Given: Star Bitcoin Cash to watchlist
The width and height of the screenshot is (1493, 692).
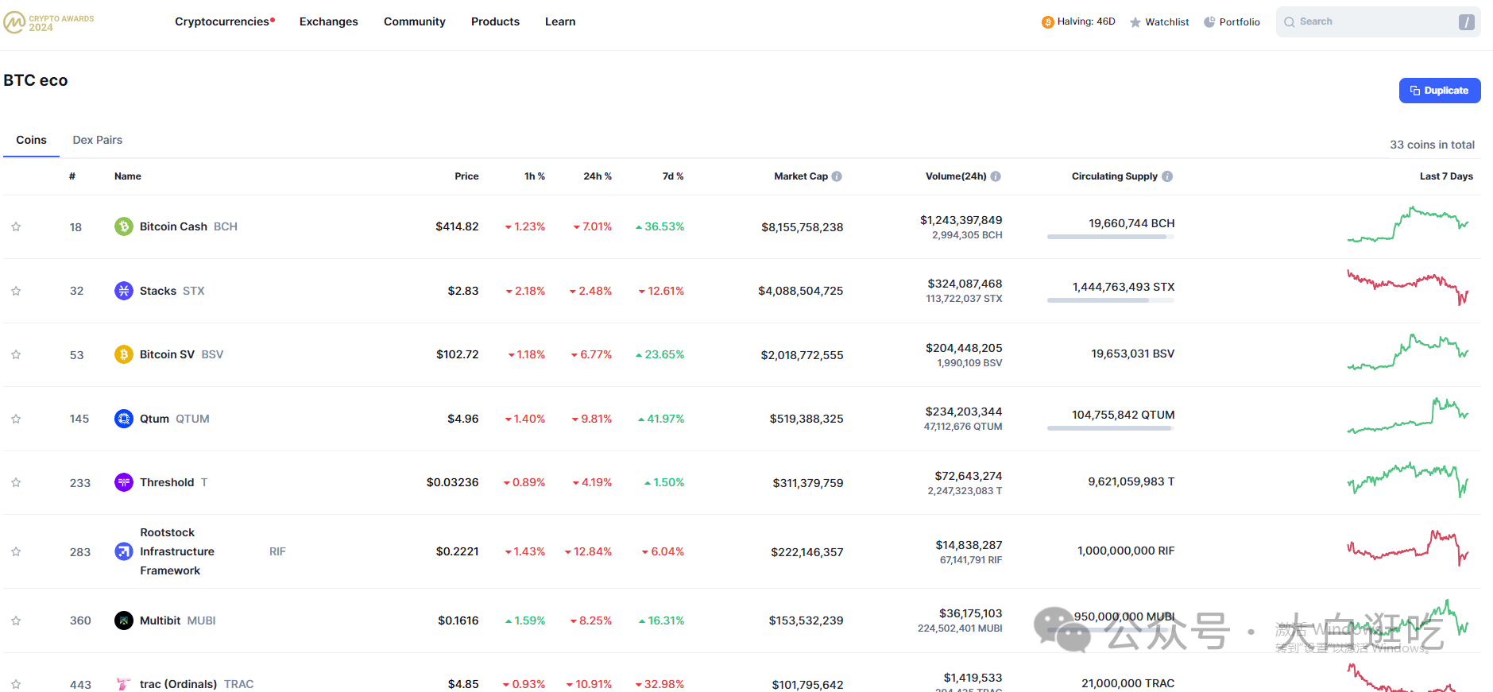Looking at the screenshot, I should point(16,226).
